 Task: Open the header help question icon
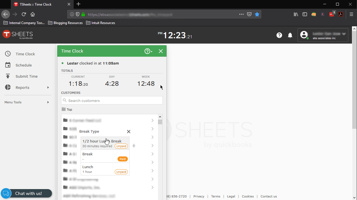279,35
